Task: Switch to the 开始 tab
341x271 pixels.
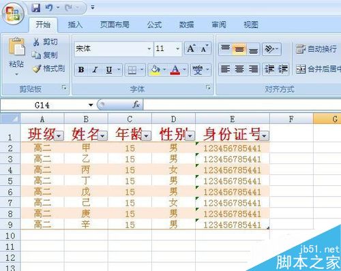Action: [x=43, y=25]
